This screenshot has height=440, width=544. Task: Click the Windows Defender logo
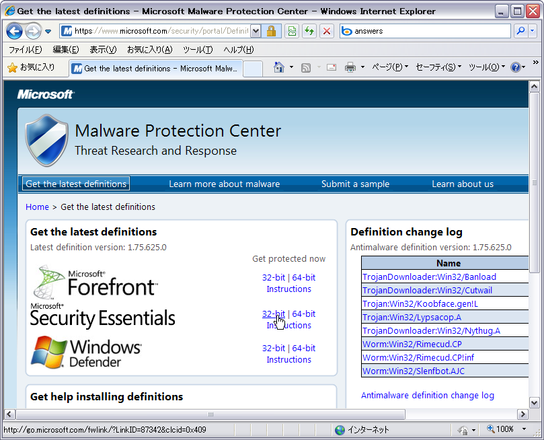click(86, 352)
